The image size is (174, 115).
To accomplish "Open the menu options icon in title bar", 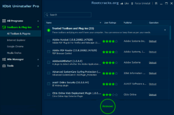I will tap(156, 4).
